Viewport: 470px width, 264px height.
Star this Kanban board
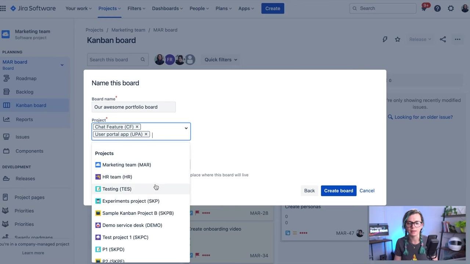pyautogui.click(x=398, y=39)
